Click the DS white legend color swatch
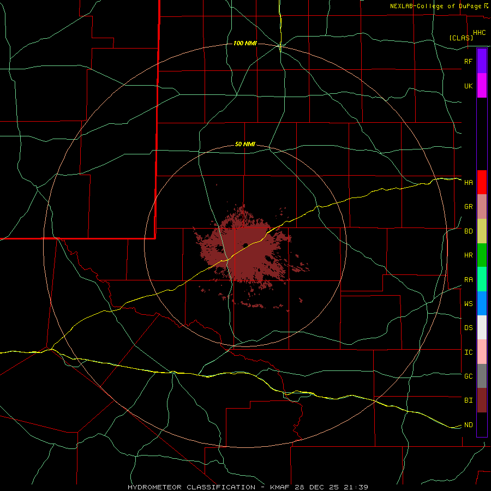The width and height of the screenshot is (491, 491). pos(482,327)
